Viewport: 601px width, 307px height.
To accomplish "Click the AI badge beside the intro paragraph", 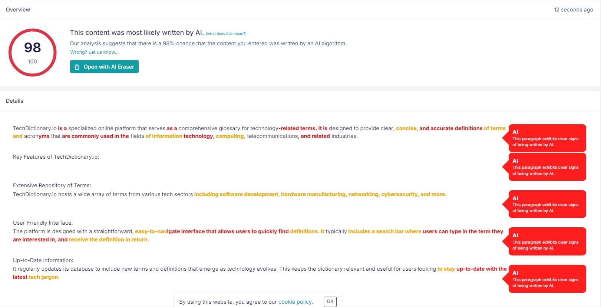I will click(547, 138).
